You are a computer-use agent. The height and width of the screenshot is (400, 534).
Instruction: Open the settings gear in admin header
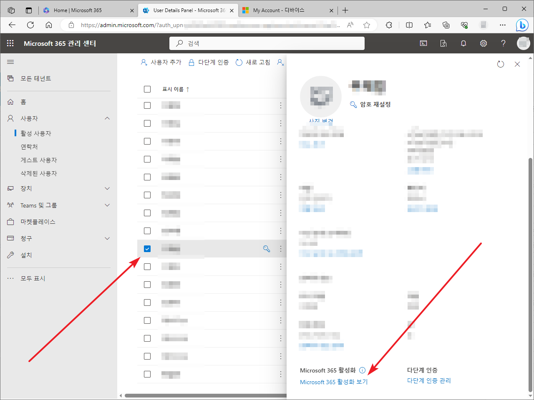(484, 43)
